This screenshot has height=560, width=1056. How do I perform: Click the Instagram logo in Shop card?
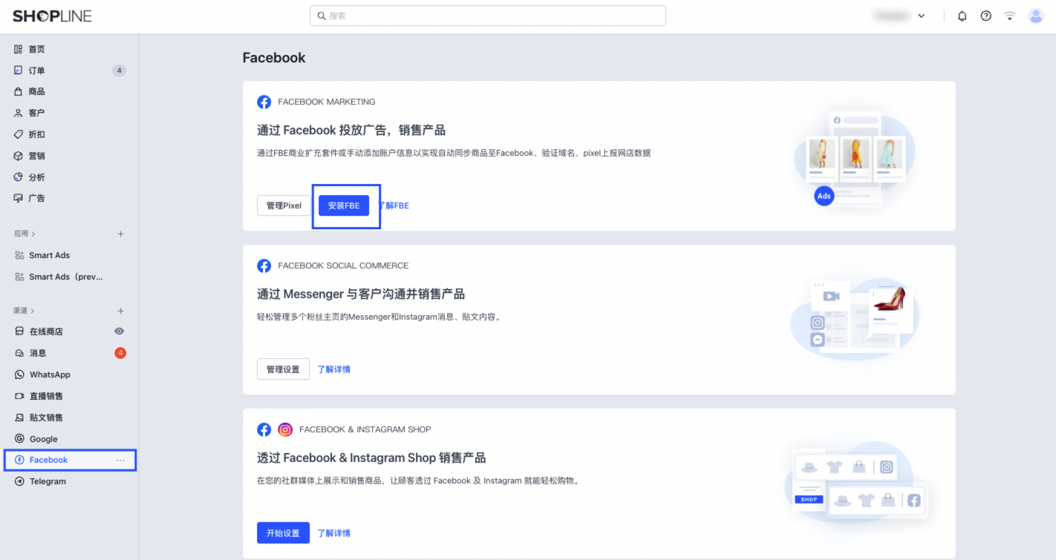285,429
